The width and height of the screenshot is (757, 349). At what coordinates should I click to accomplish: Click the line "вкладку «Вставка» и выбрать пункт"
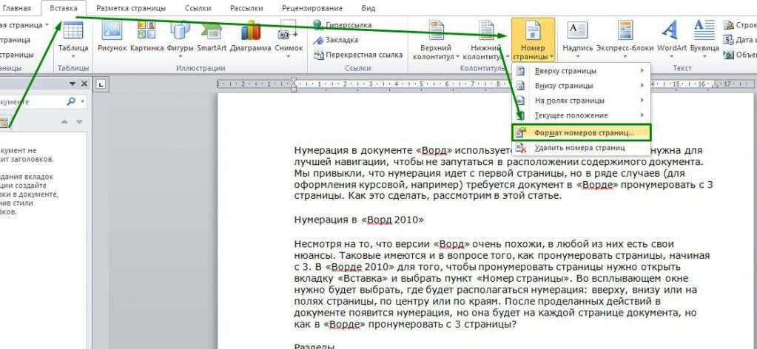coord(491,279)
